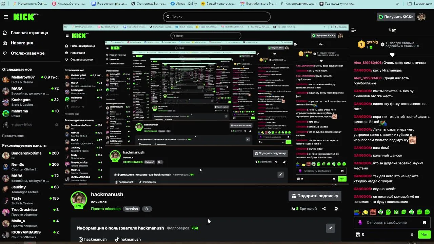Click the 18+ tag

tap(147, 209)
